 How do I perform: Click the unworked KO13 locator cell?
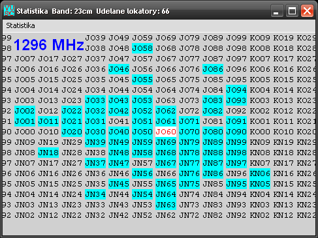tap(283, 100)
